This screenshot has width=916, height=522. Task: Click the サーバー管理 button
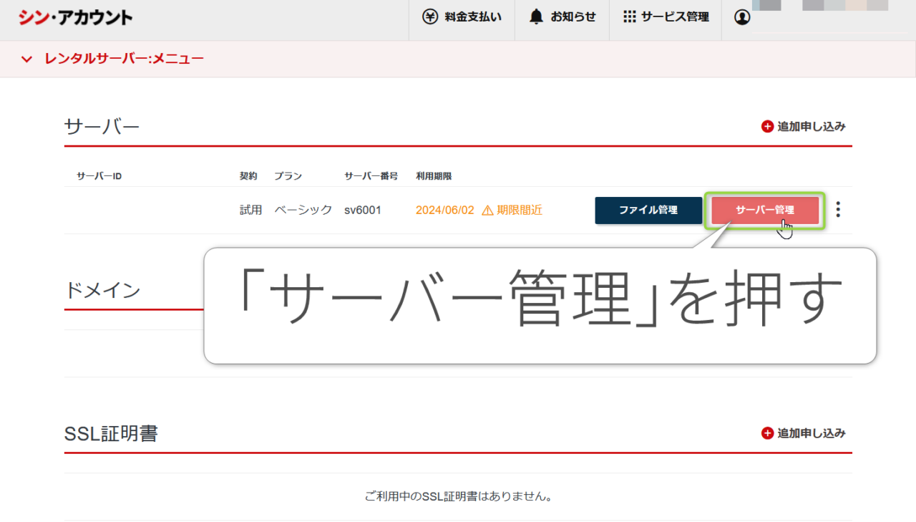coord(765,211)
